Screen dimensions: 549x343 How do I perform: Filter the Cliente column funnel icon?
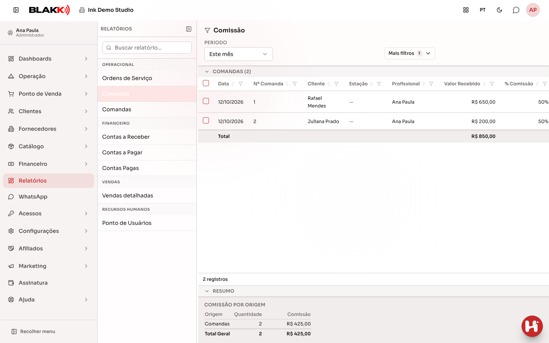(x=336, y=84)
